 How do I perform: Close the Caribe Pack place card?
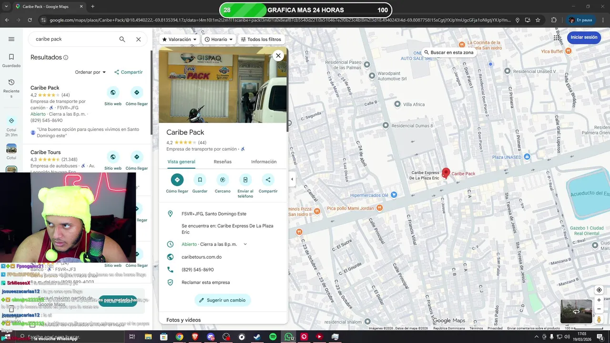(278, 56)
